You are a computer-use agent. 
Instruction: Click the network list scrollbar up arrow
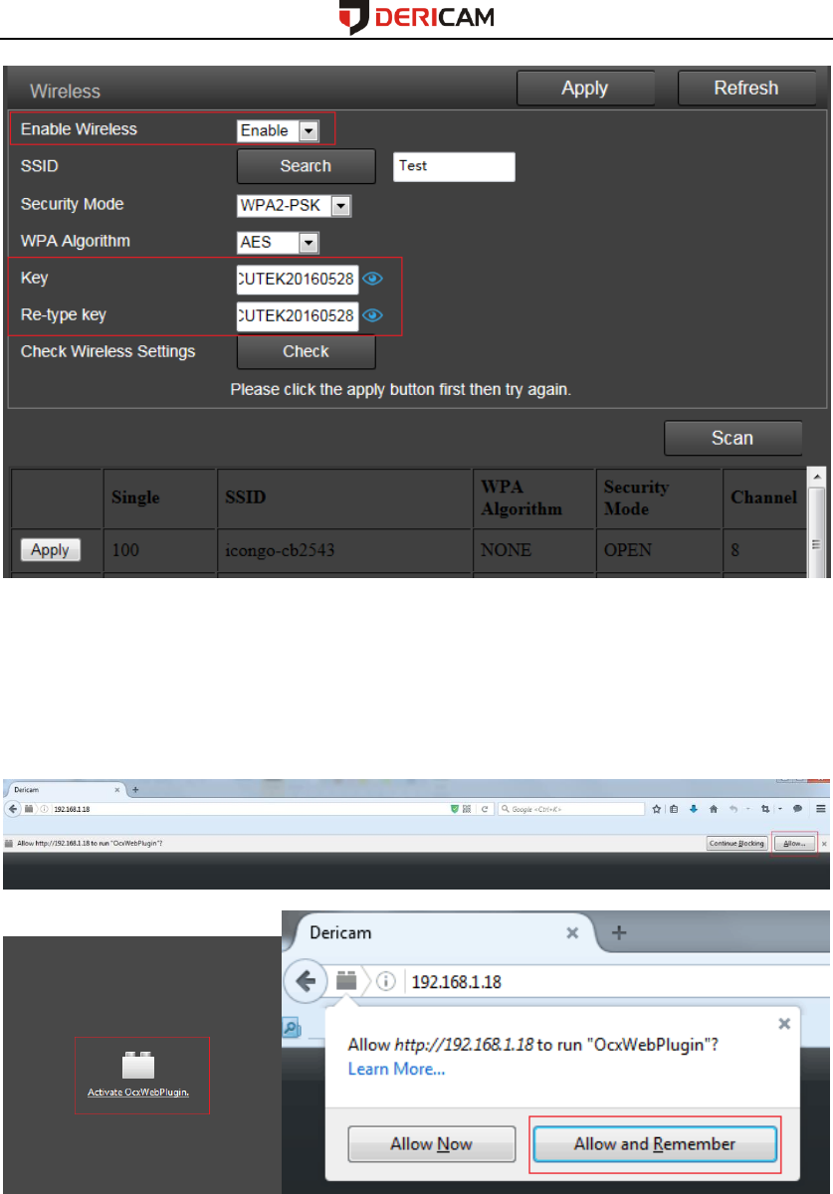815,475
